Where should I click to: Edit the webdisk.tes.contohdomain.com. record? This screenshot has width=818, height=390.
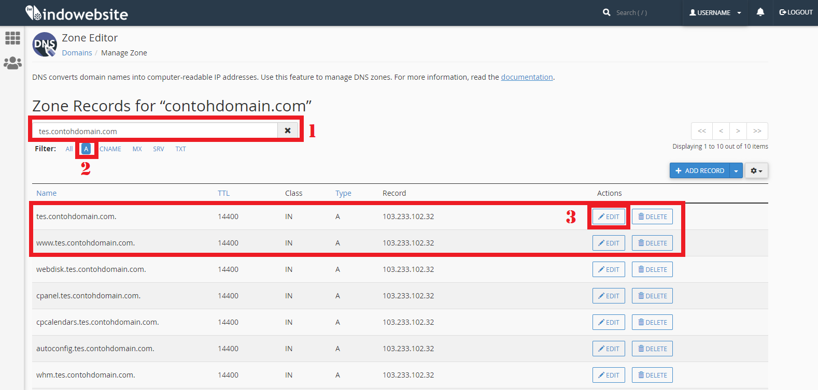pyautogui.click(x=609, y=269)
